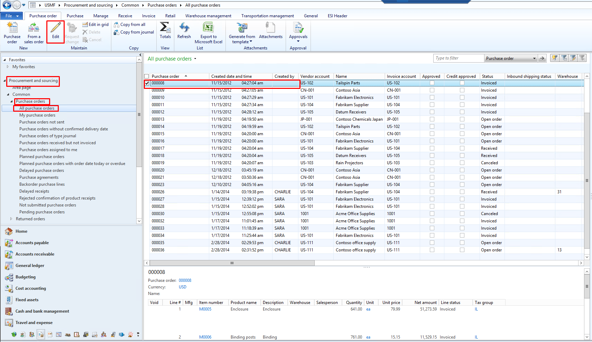
Task: Open My purchase orders list
Action: 37,115
